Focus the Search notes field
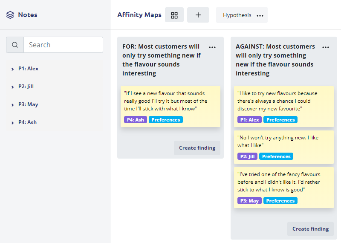This screenshot has height=243, width=341. click(x=63, y=45)
